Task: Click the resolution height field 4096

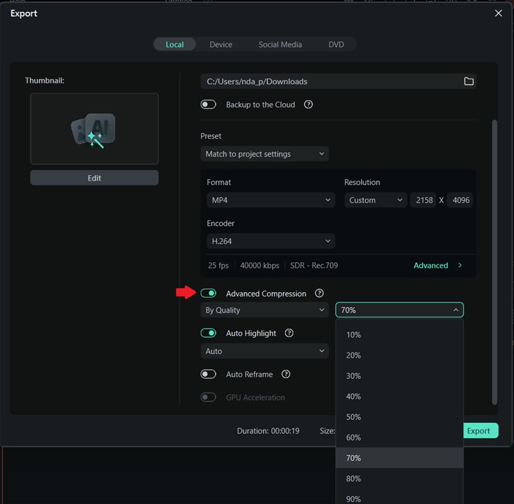Action: 460,200
